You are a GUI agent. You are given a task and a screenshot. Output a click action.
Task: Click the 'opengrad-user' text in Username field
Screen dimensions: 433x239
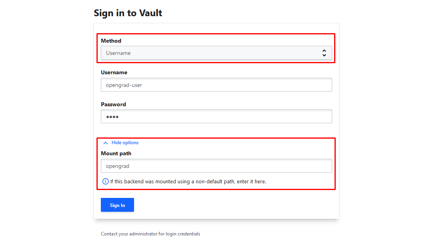pos(124,85)
